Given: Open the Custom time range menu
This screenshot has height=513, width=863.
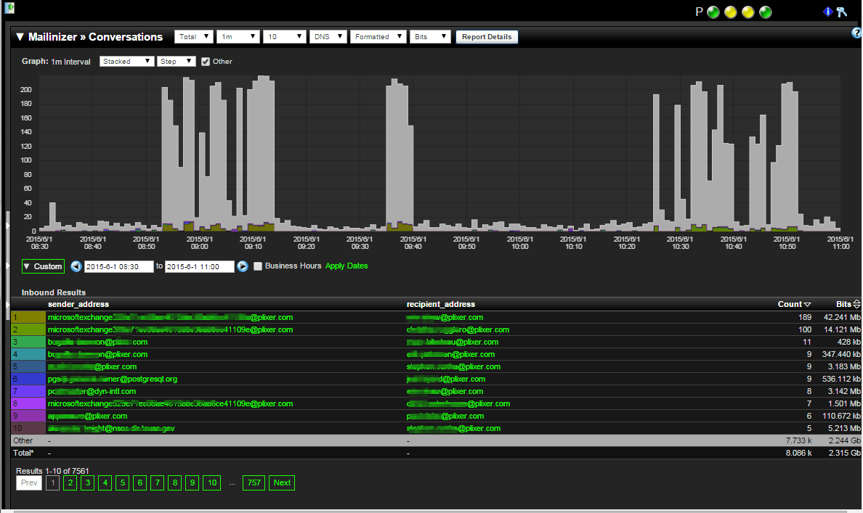Looking at the screenshot, I should point(43,266).
